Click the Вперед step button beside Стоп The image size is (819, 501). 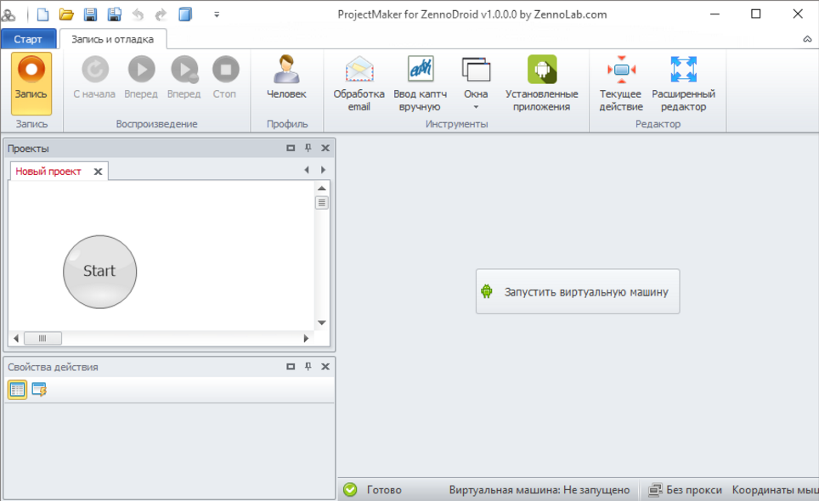(x=184, y=78)
